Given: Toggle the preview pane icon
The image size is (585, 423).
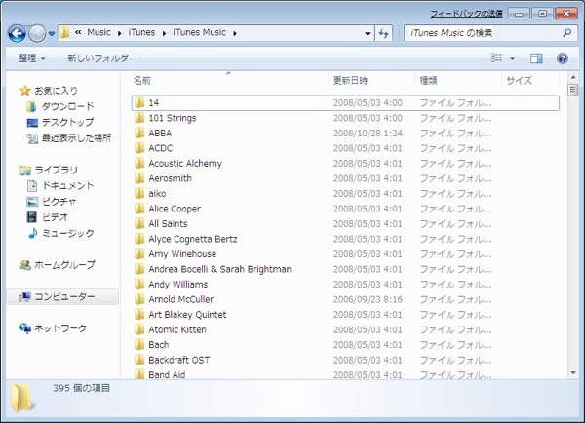Looking at the screenshot, I should pos(536,58).
